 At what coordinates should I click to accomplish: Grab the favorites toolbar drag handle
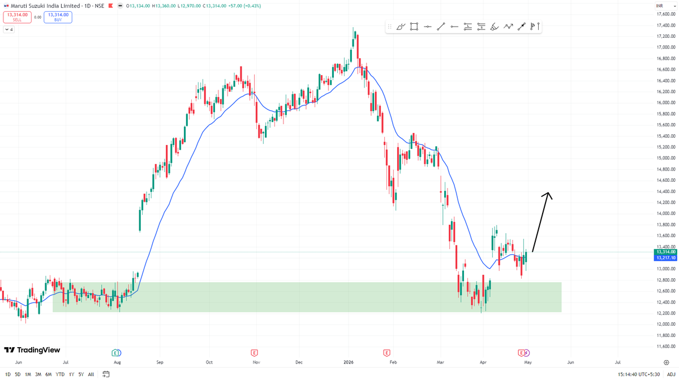(x=389, y=27)
